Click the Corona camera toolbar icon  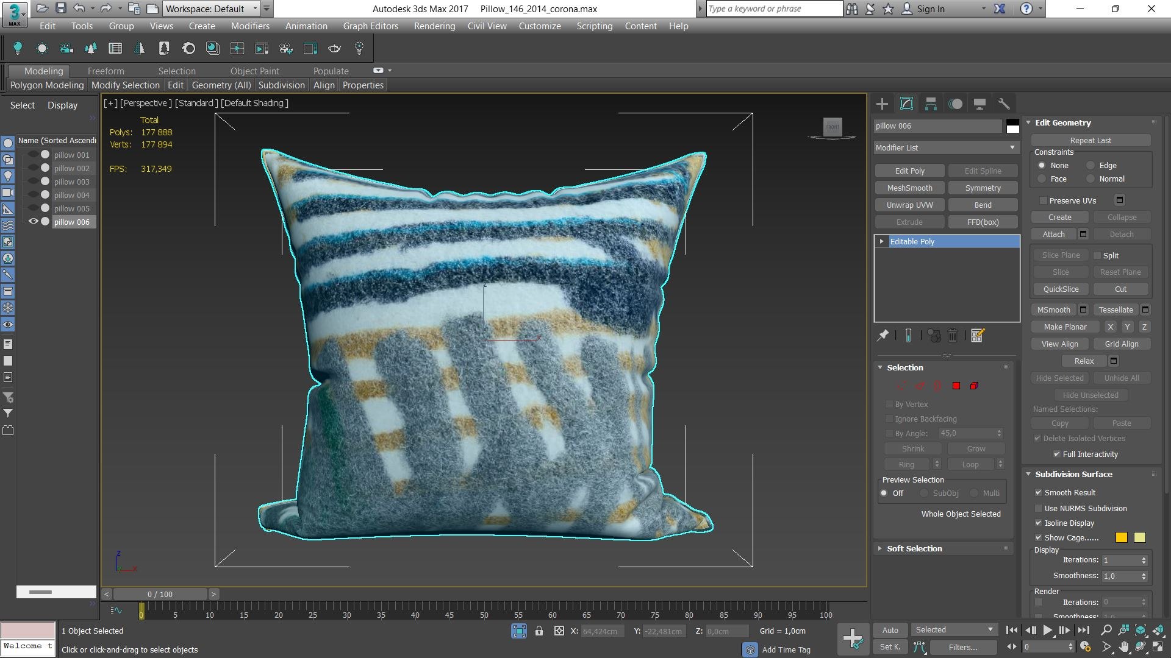click(x=66, y=49)
